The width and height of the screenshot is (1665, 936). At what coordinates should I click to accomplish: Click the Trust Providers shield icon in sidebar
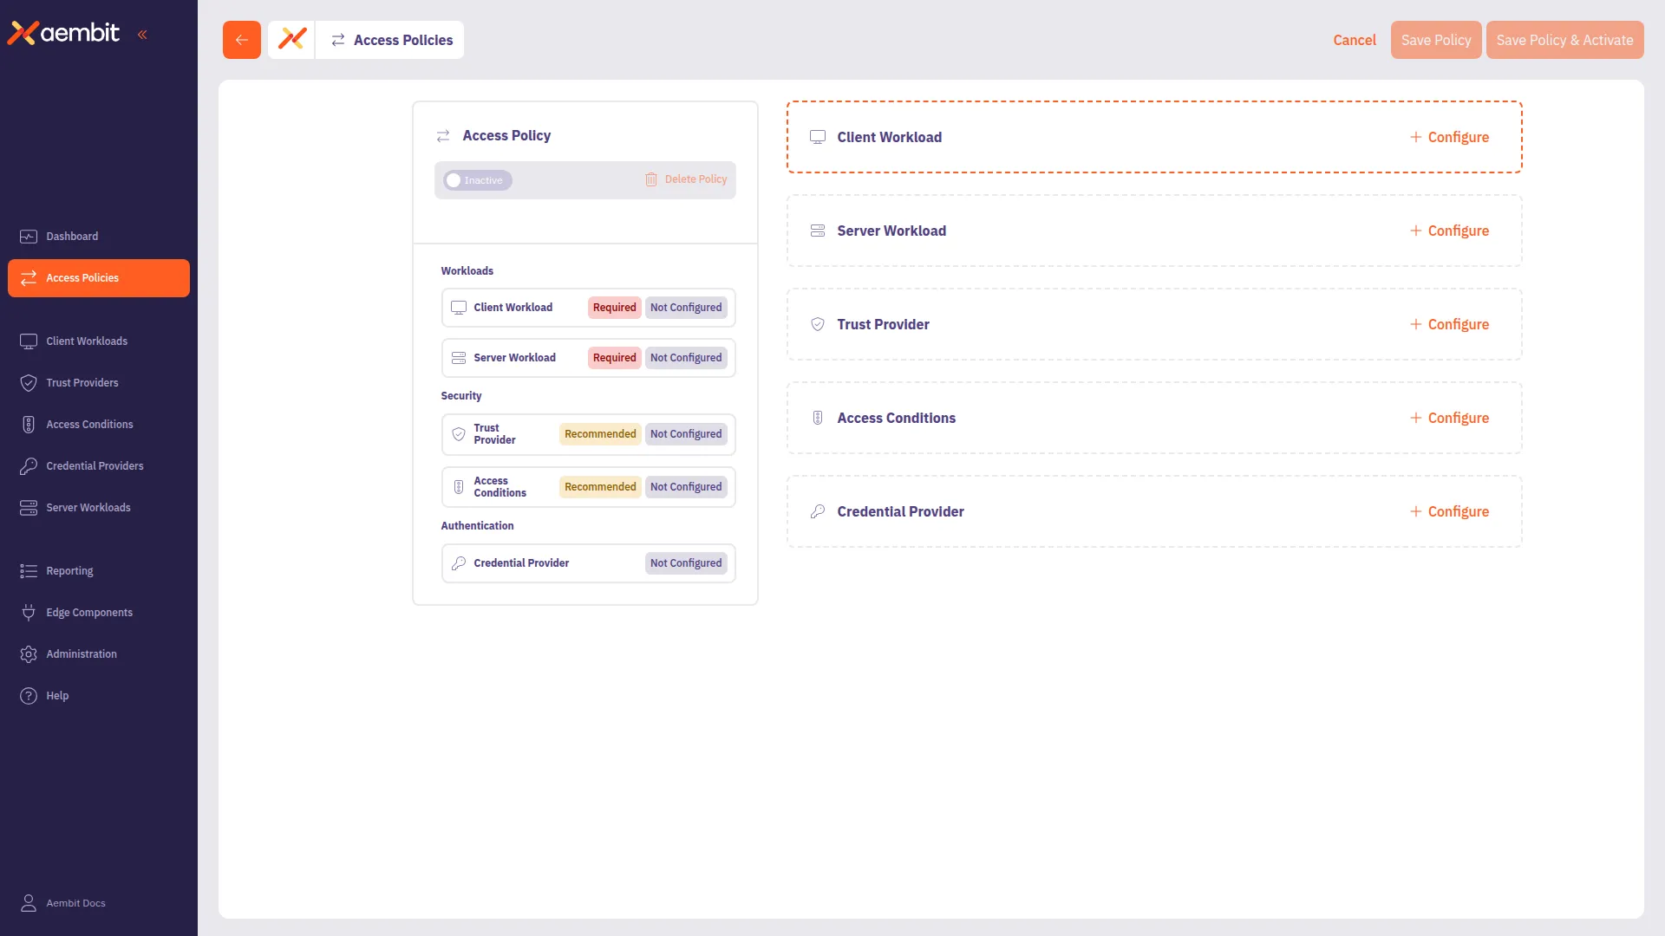click(29, 383)
